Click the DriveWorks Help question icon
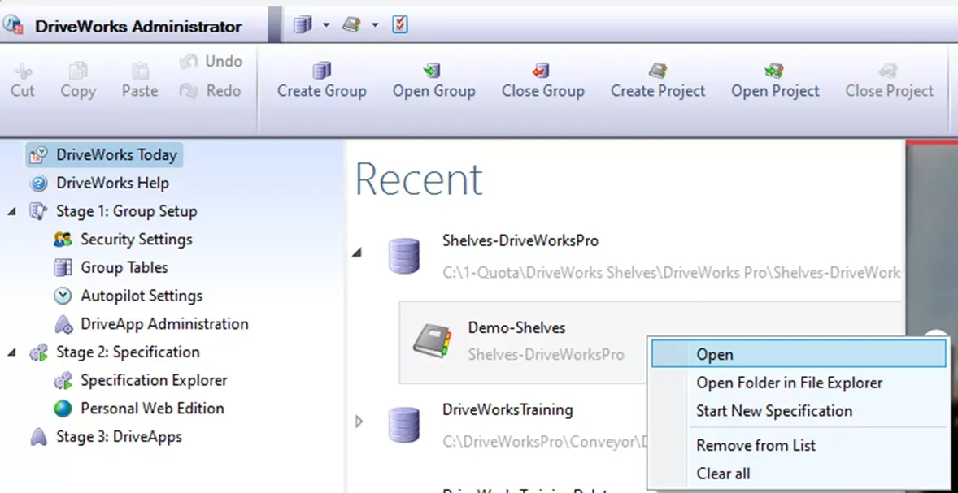Viewport: 958px width, 493px height. [x=38, y=183]
